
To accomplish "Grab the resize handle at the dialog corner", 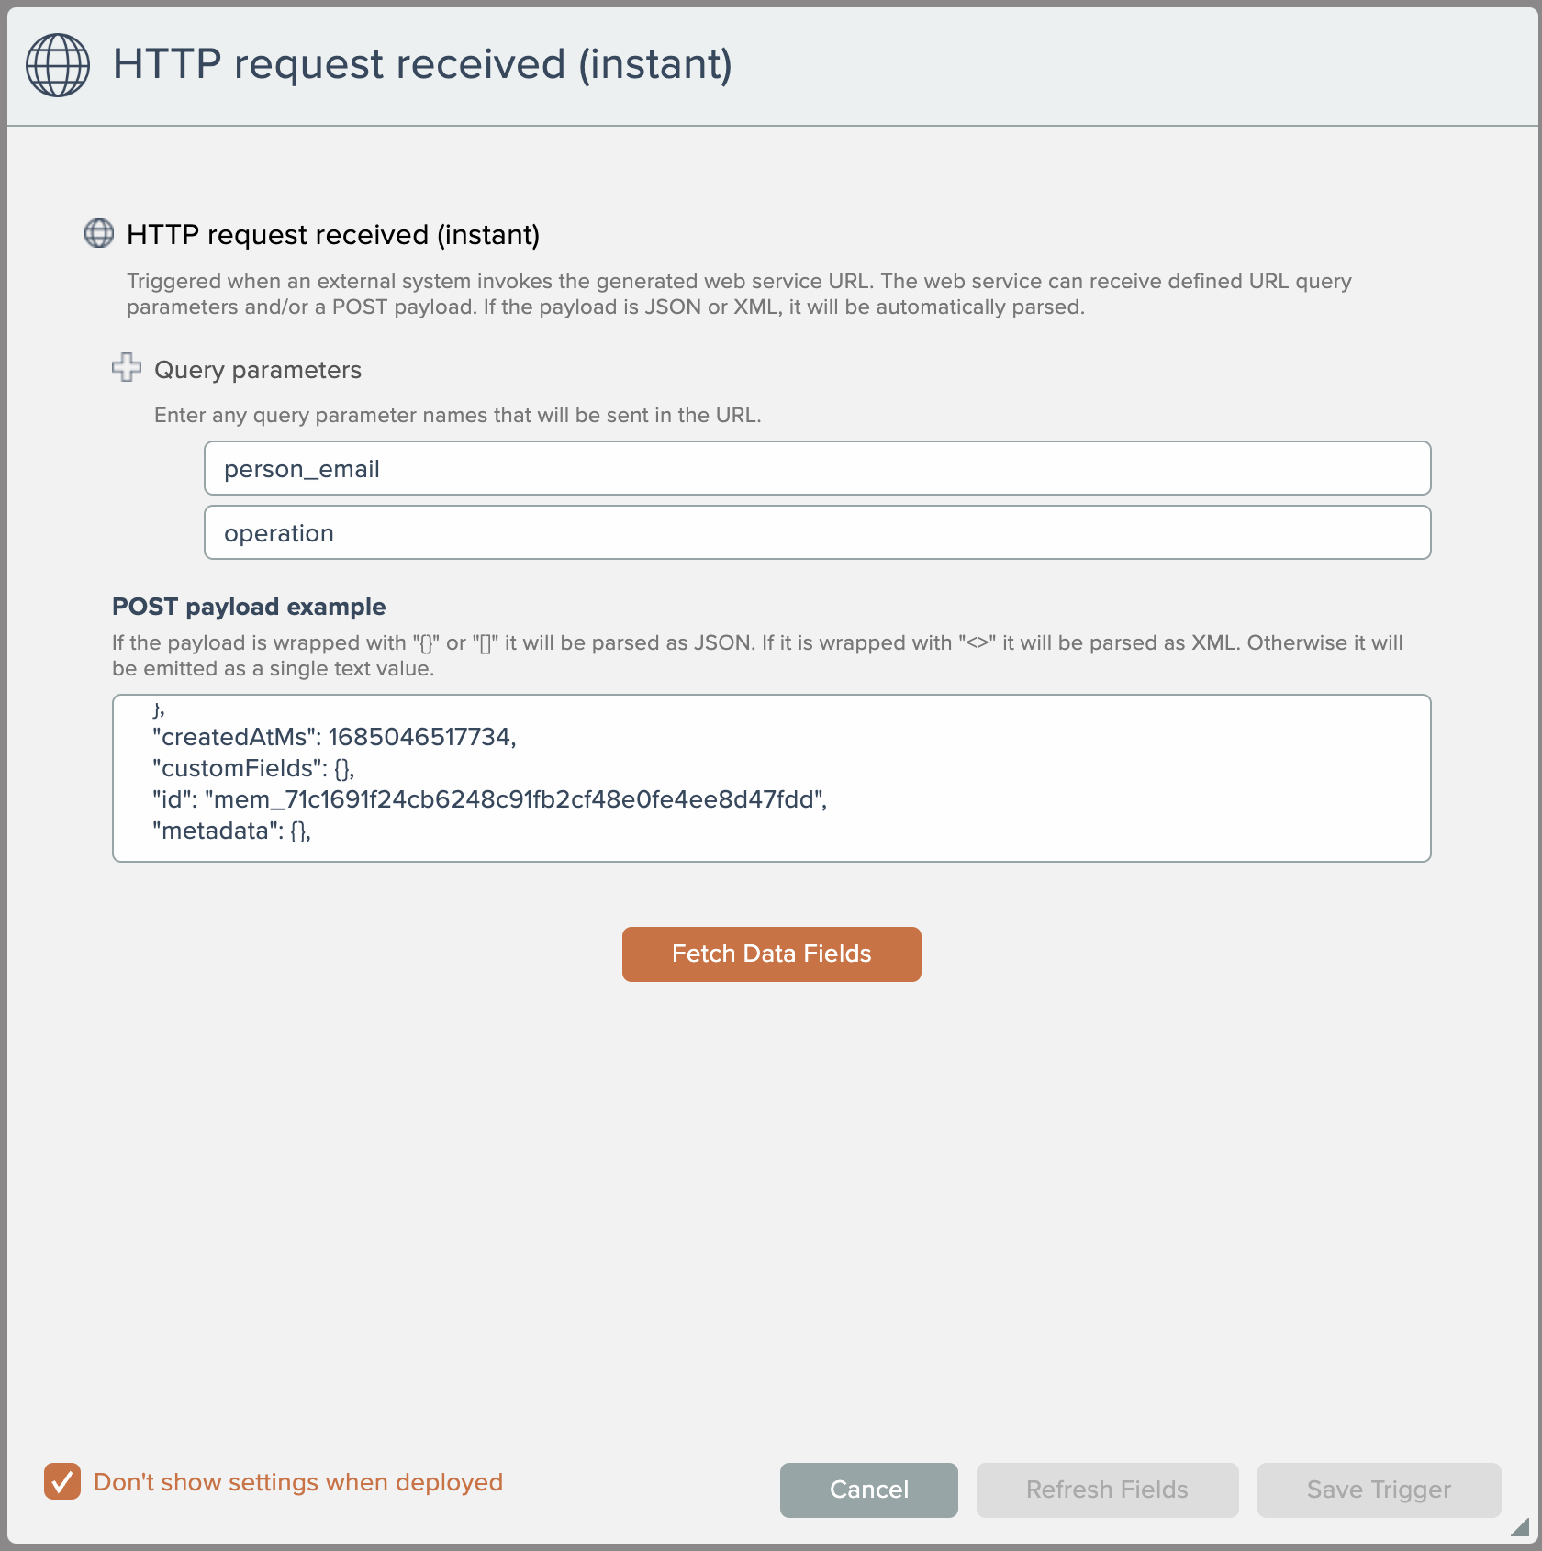I will tap(1520, 1526).
